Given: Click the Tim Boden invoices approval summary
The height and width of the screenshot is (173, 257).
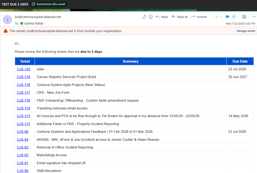Looking at the screenshot, I should pos(118,116).
